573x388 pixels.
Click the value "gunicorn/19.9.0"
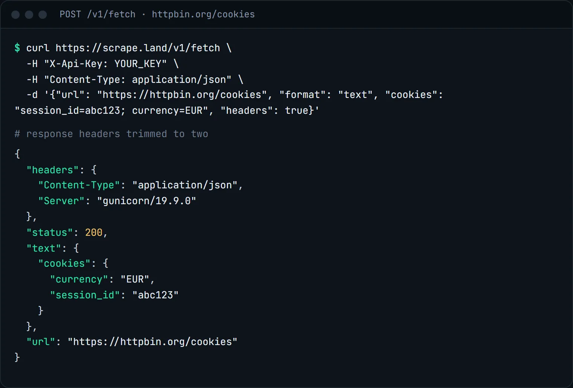pos(146,201)
